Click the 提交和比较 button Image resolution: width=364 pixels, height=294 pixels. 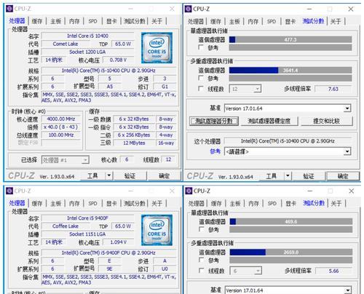[x=326, y=121]
